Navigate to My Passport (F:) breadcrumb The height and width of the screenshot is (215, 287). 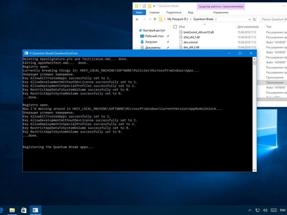click(x=178, y=19)
